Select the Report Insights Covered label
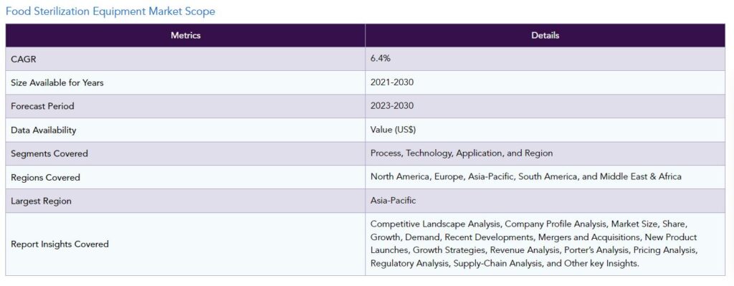Screen dimensions: 734x286 click(59, 244)
